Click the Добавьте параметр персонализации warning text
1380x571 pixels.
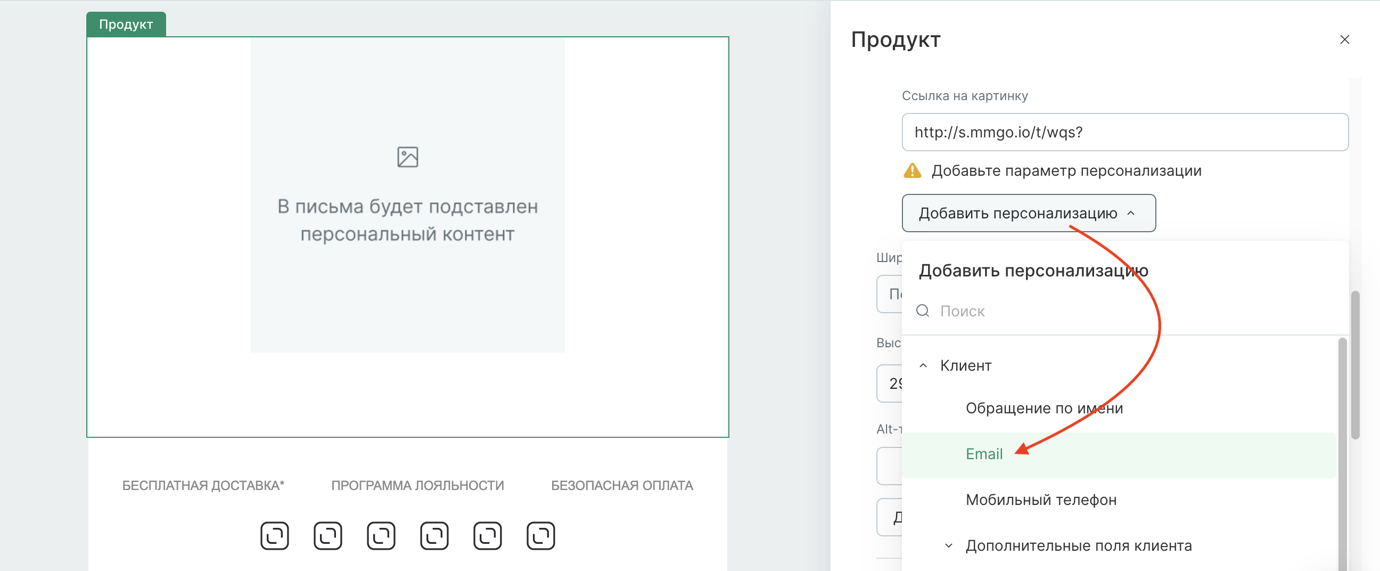coord(1066,170)
